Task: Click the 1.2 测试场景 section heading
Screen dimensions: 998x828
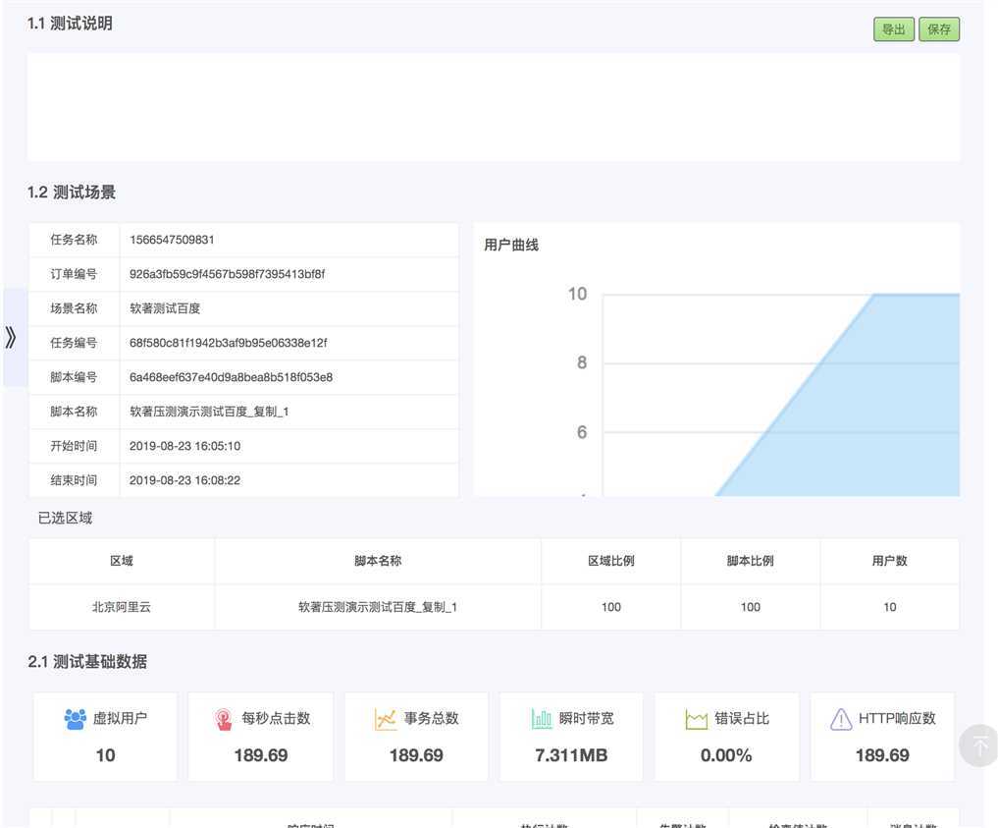Action: pyautogui.click(x=72, y=193)
